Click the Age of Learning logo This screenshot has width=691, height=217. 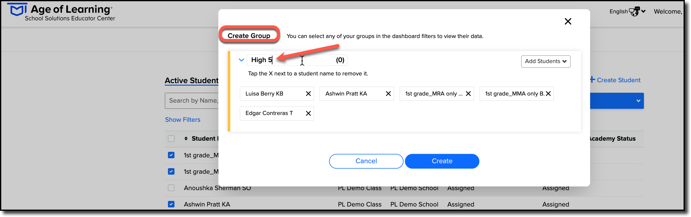61,12
